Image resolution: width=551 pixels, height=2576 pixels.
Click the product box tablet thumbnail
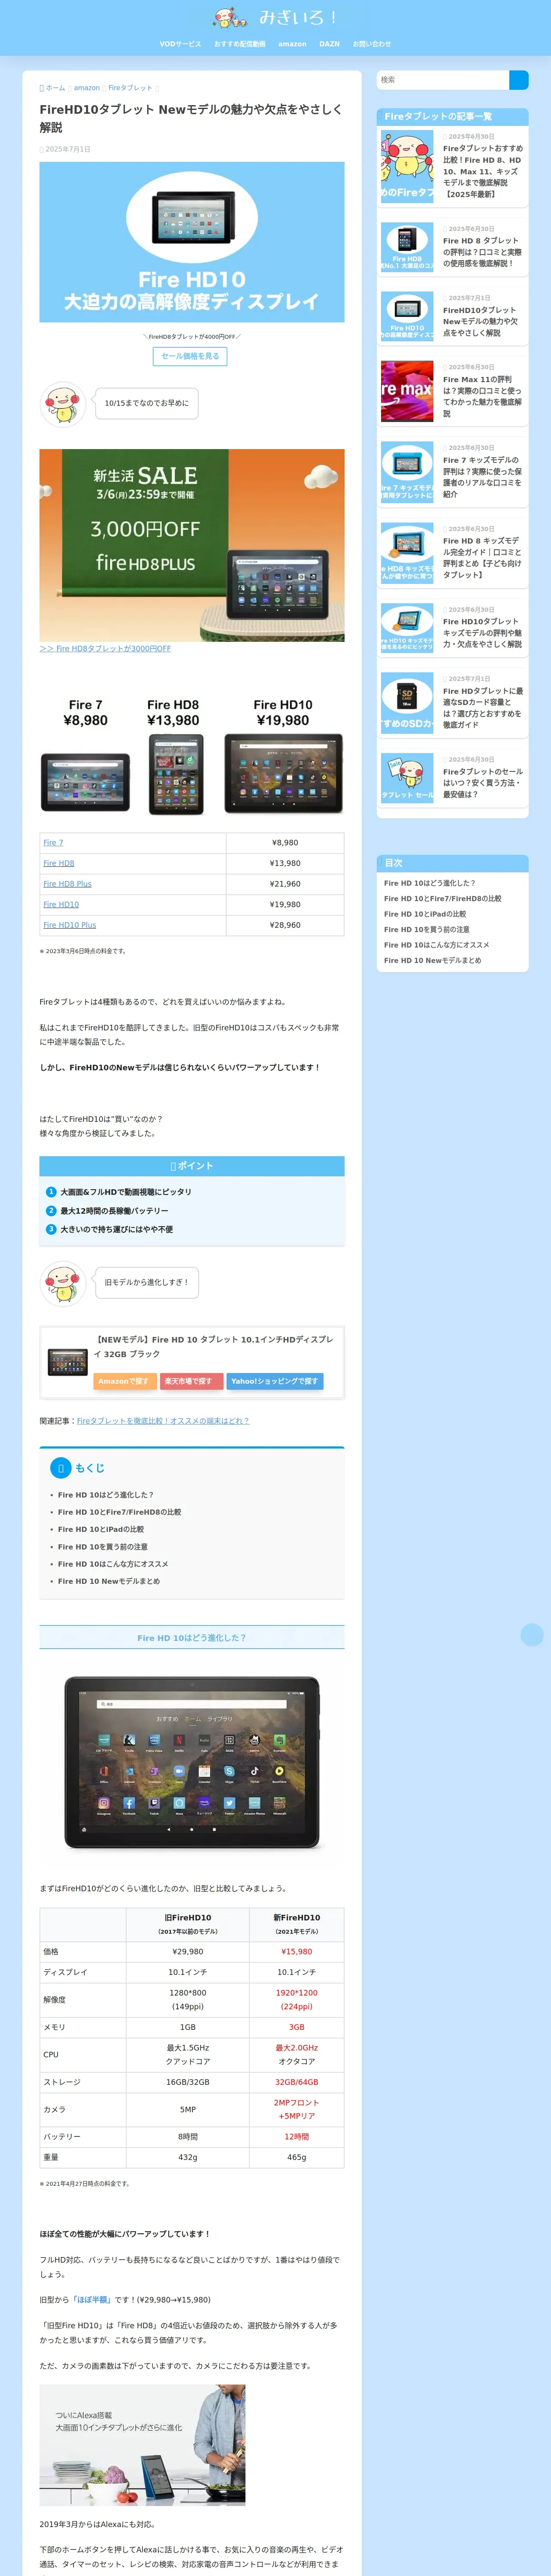point(68,1362)
